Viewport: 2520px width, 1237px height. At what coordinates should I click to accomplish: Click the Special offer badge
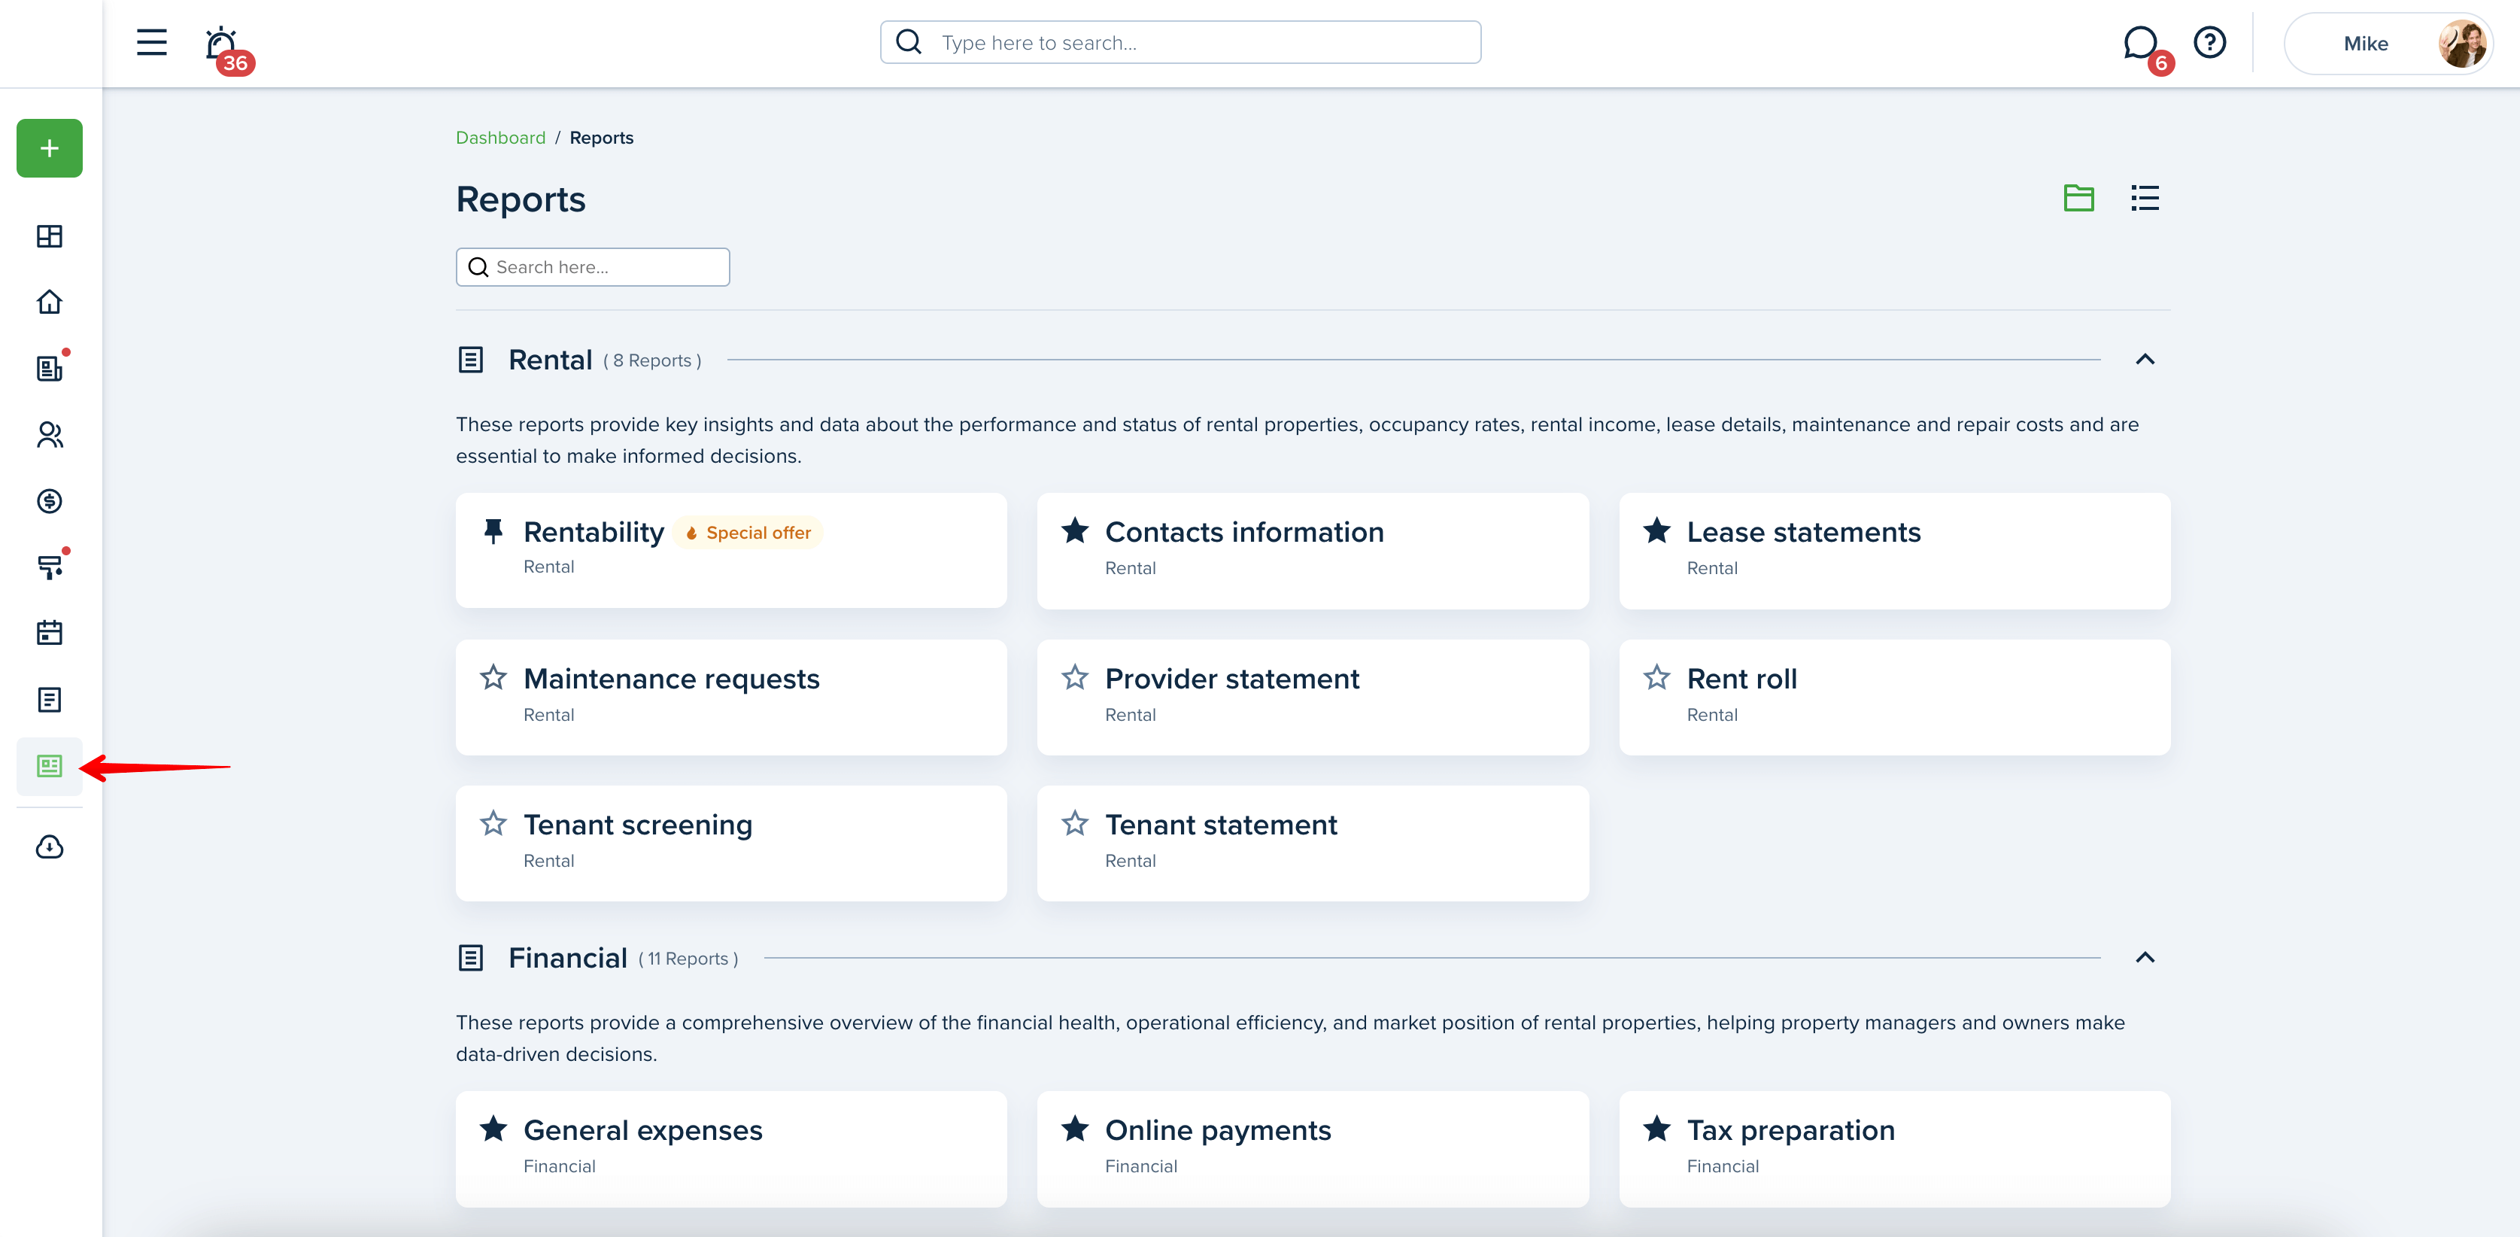click(x=748, y=533)
